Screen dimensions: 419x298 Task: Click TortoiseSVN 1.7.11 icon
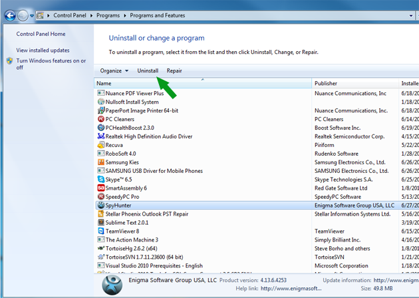coord(101,257)
